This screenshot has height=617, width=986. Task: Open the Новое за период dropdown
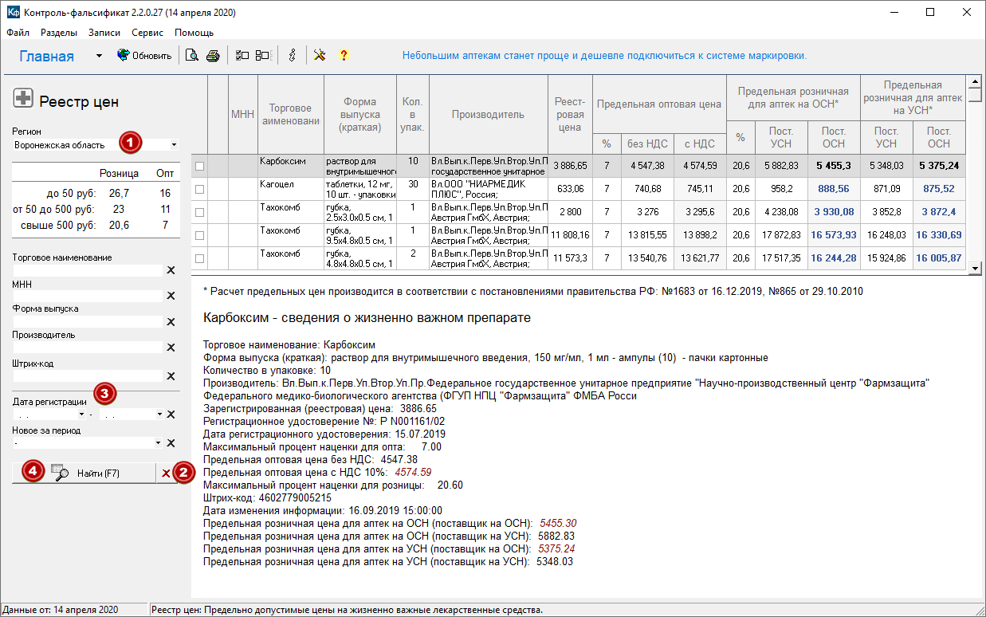159,443
